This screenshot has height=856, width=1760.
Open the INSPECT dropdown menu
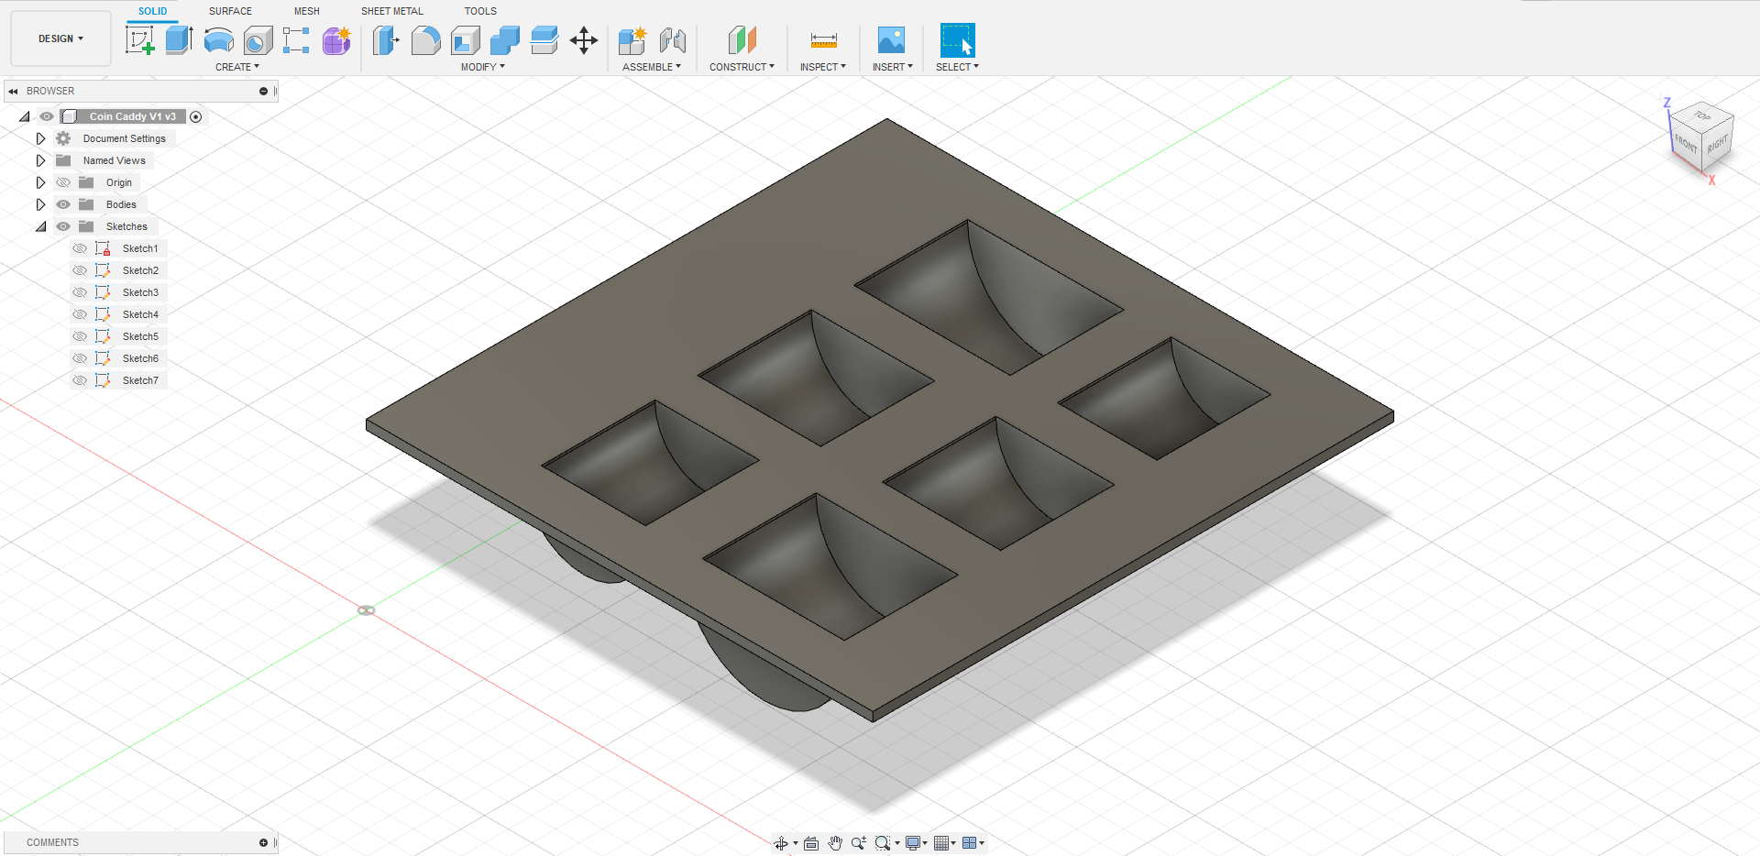click(x=823, y=67)
